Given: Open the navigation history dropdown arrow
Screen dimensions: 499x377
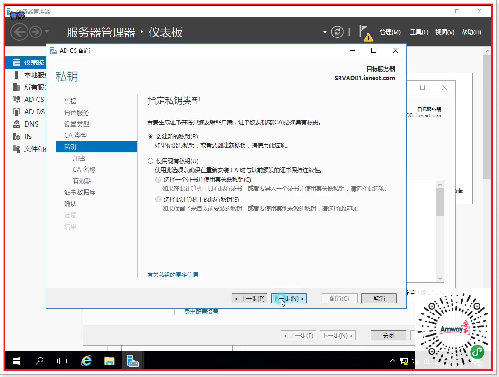Looking at the screenshot, I should [47, 32].
